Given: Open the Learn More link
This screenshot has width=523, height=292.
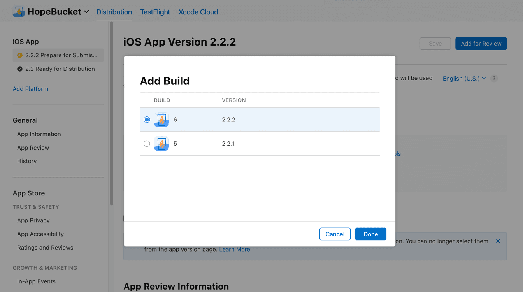Looking at the screenshot, I should click(234, 249).
